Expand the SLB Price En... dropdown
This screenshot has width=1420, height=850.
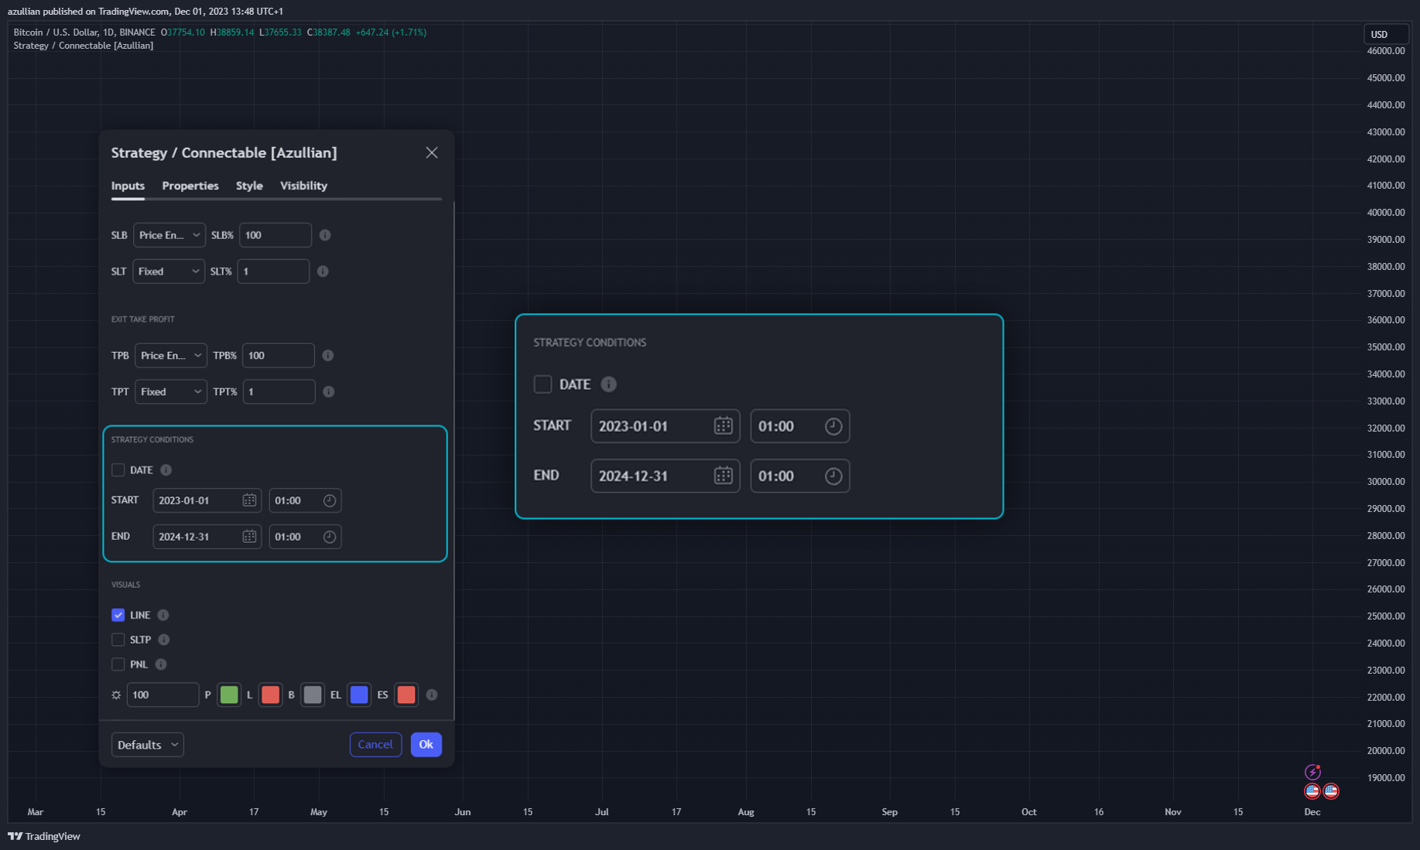click(x=169, y=235)
